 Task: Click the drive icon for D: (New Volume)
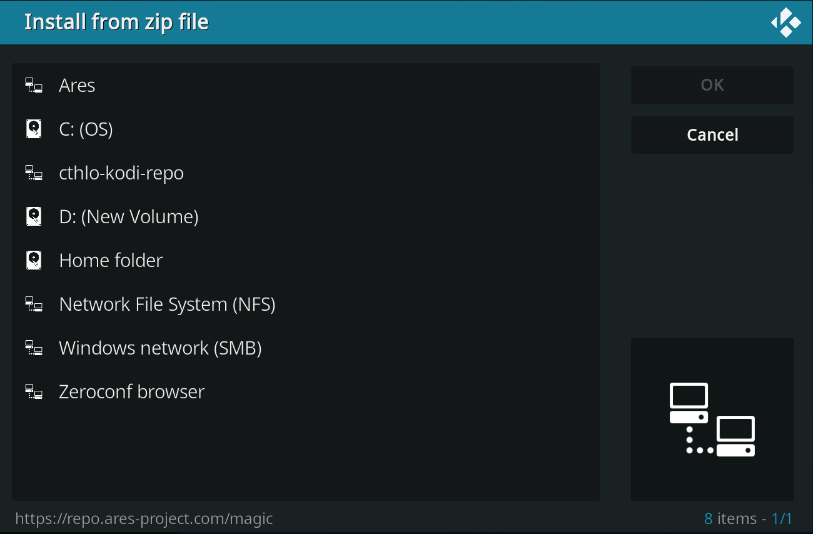coord(34,216)
